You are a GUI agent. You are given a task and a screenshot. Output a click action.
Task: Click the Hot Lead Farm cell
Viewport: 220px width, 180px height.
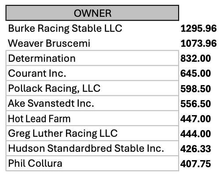[92, 118]
